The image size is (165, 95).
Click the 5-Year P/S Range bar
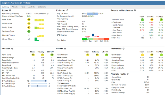[39, 86]
